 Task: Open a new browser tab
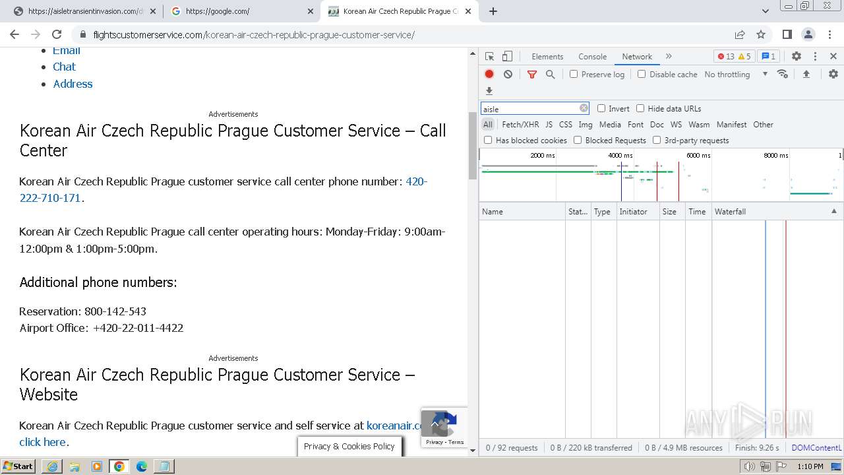pos(493,11)
